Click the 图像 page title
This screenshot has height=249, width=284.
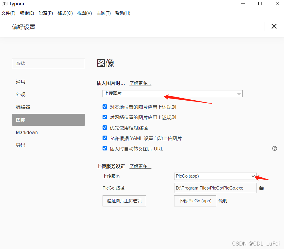point(105,63)
